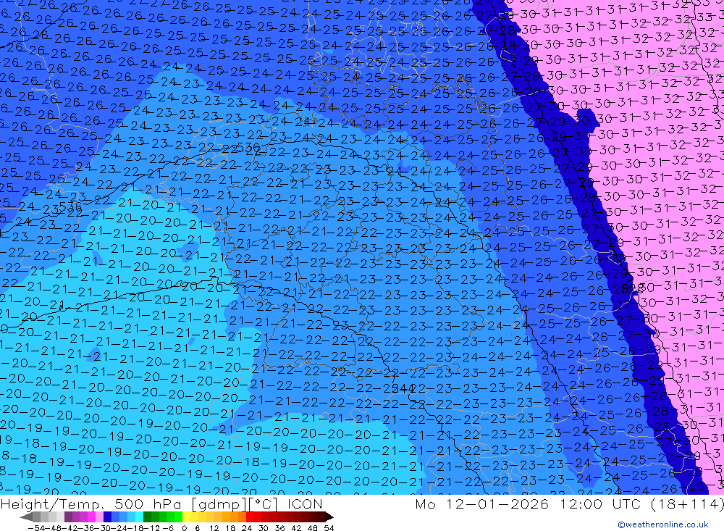Image resolution: width=724 pixels, height=531 pixels.
Task: Pick the bright yellow legend swatch
Action: coord(186,517)
